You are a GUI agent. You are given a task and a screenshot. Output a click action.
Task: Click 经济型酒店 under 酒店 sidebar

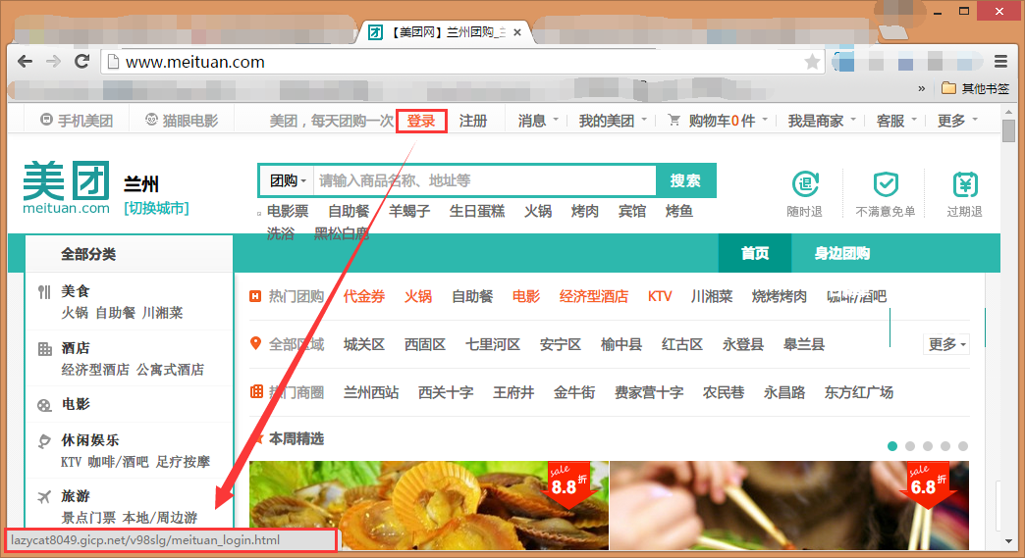tap(95, 370)
